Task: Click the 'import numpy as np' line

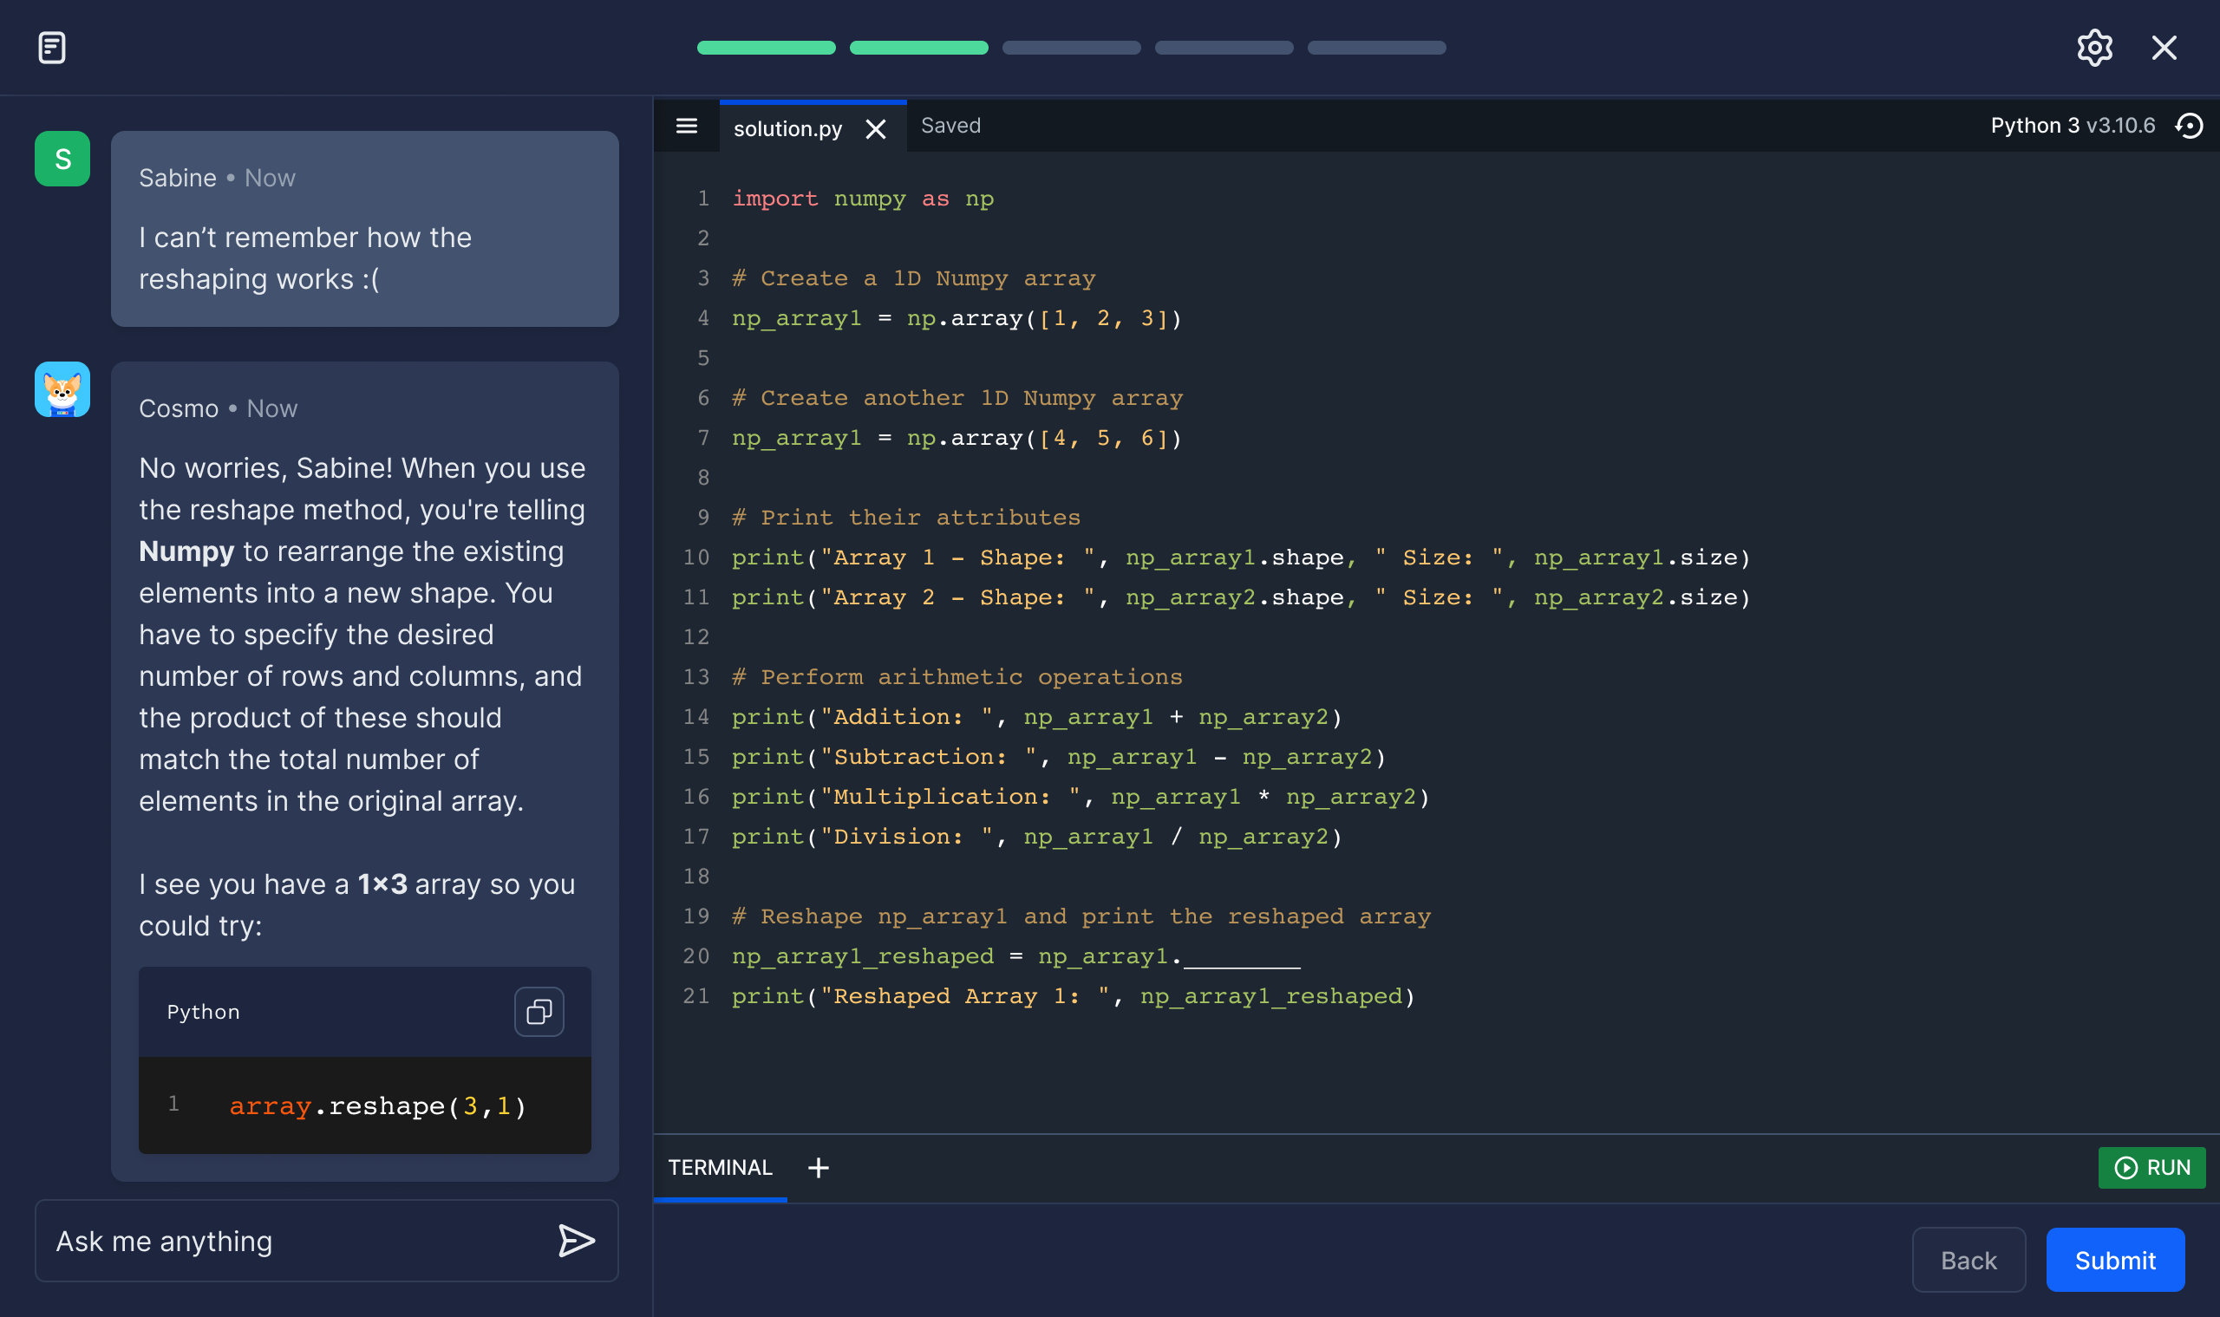Action: coord(863,199)
